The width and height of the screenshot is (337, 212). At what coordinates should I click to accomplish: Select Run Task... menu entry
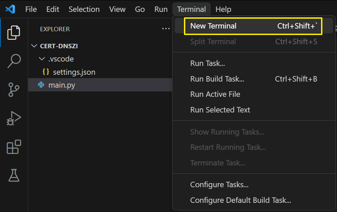coord(207,63)
